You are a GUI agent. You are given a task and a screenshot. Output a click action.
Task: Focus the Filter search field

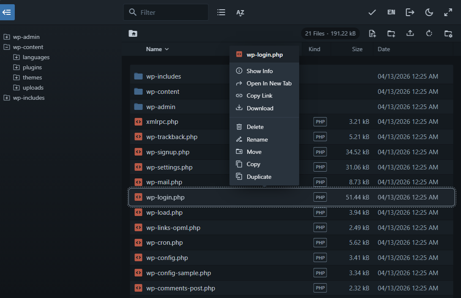pyautogui.click(x=166, y=12)
